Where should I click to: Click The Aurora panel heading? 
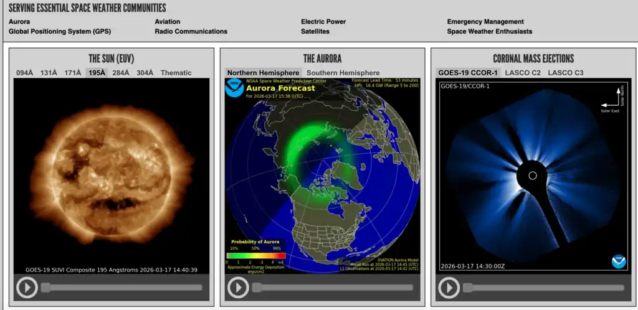coord(322,59)
